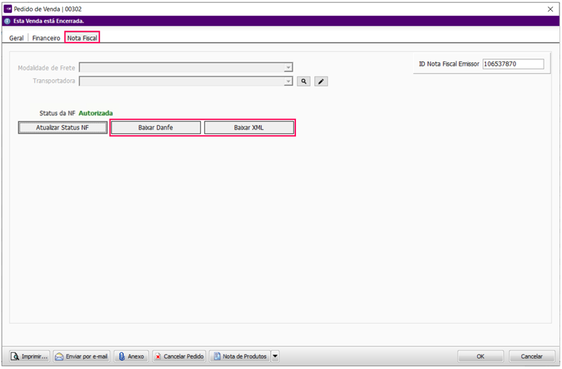Send the order via Enviar por e-mail
The width and height of the screenshot is (562, 369).
(82, 356)
